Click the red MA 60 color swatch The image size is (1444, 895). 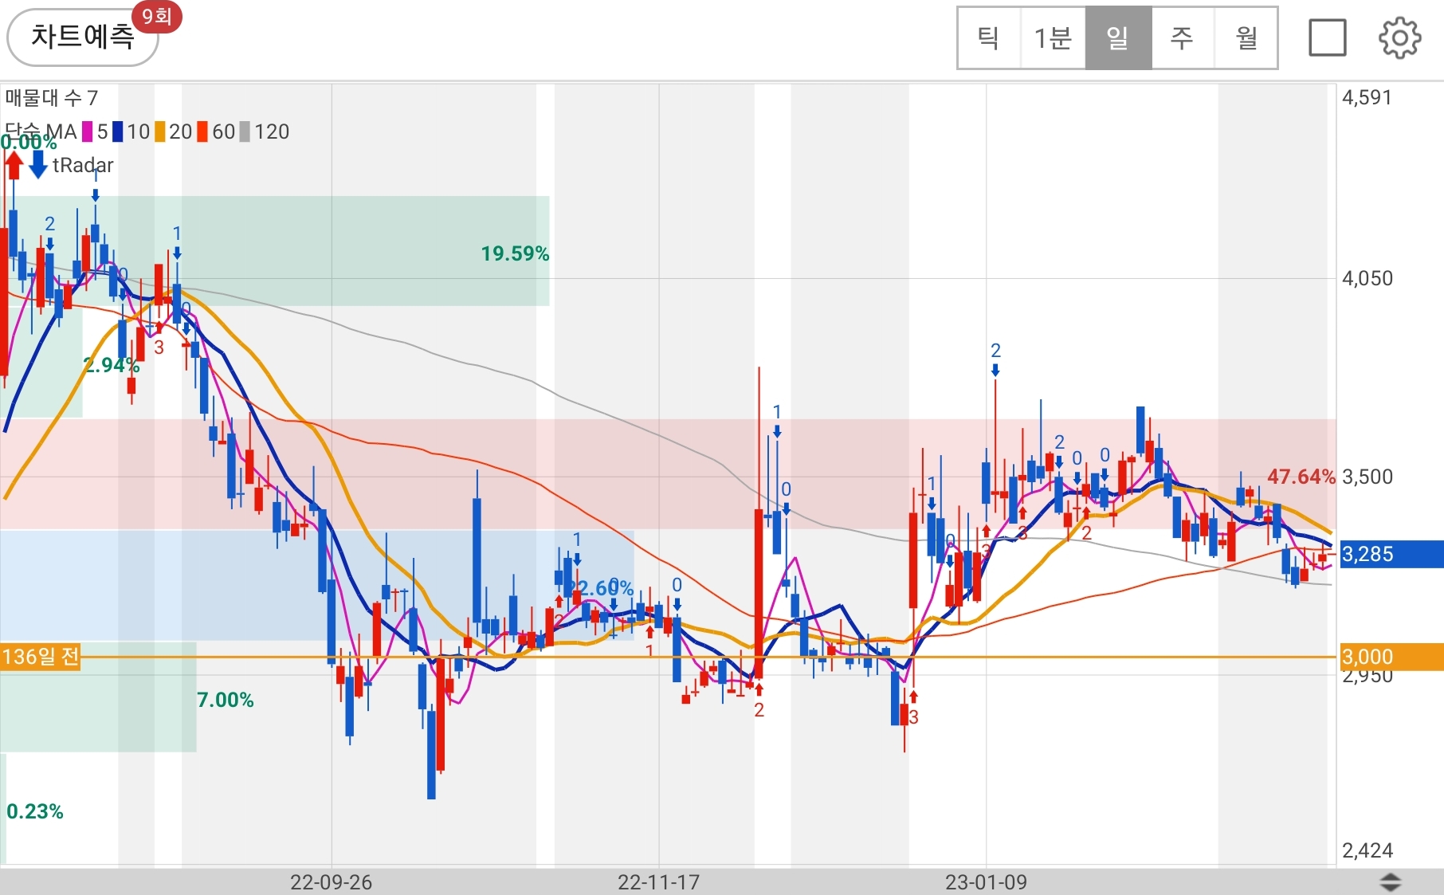click(x=202, y=132)
